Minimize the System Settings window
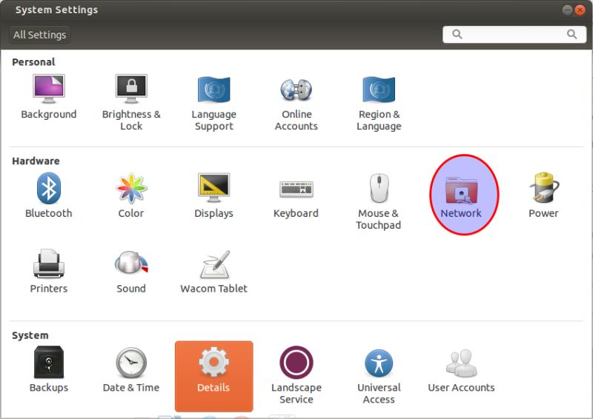The image size is (593, 419). click(x=567, y=10)
